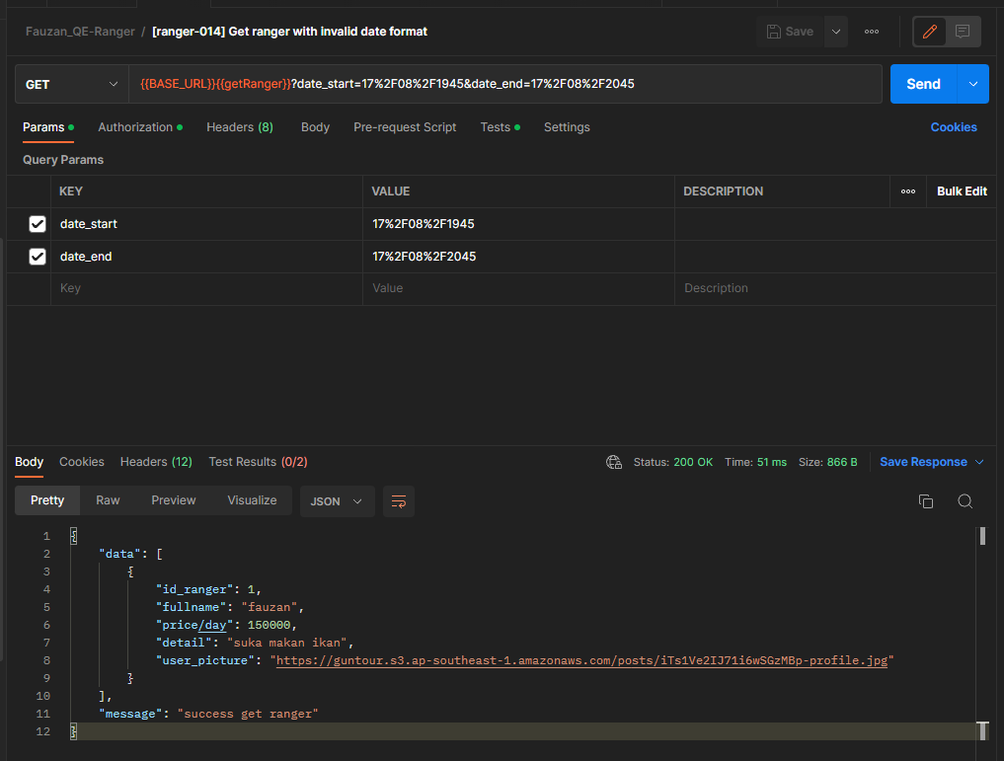Uncheck the date_end query parameter
This screenshot has height=761, width=1004.
click(x=37, y=256)
